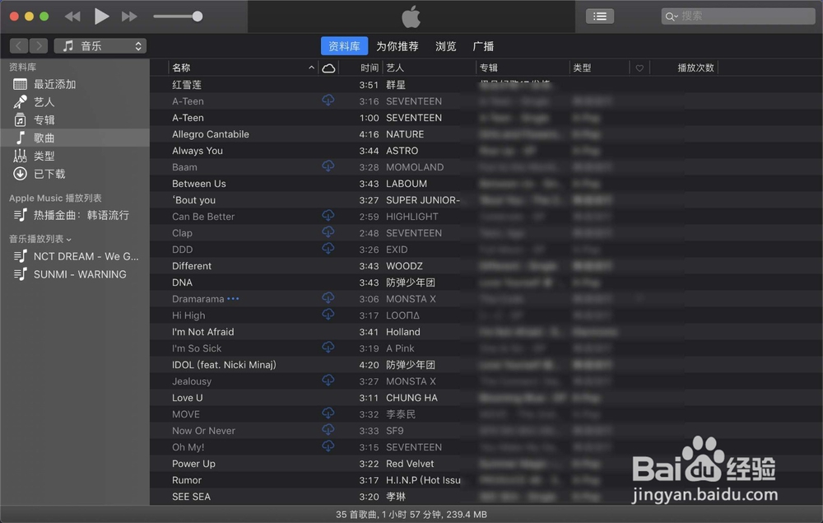Sort by the 名称 column header
This screenshot has height=523, width=823.
(243, 68)
